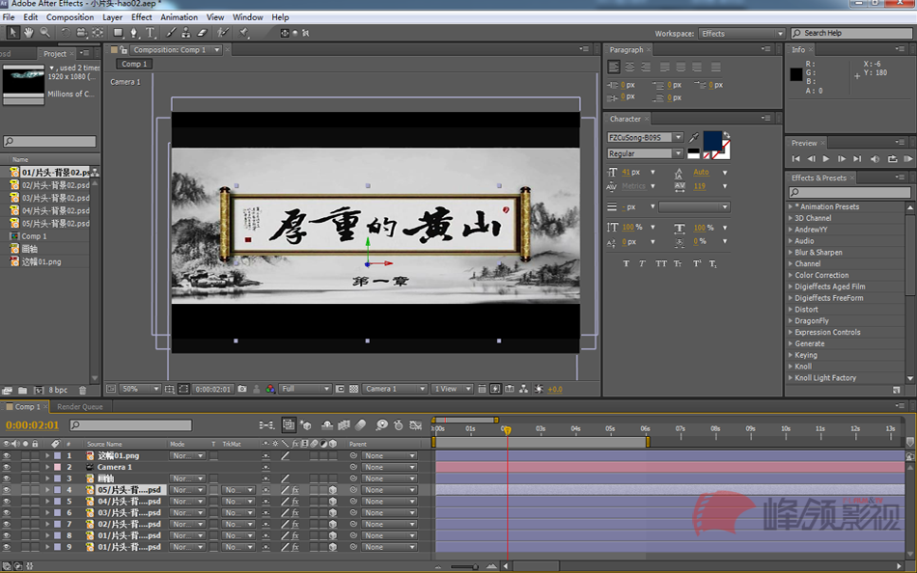Click the Search Help input field
This screenshot has width=917, height=573.
(851, 33)
